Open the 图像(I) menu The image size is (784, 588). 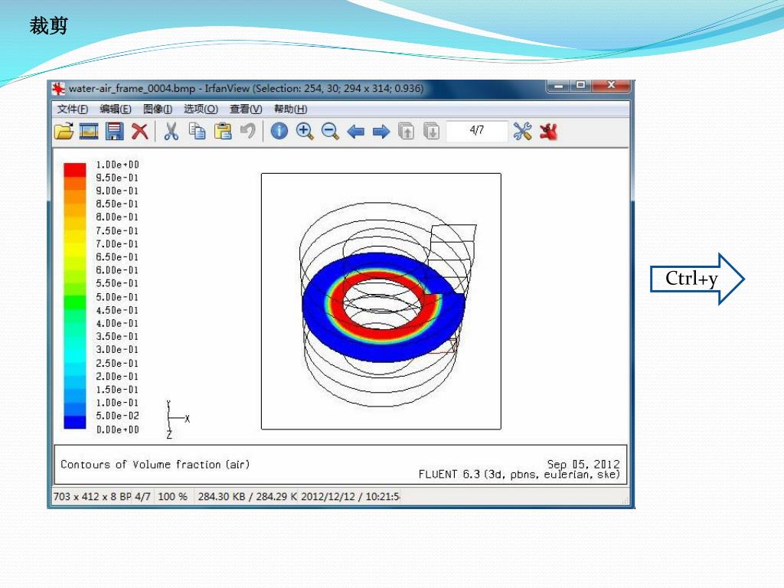point(158,109)
